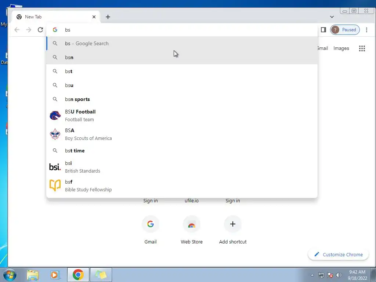Select the 'bsn' suggestion
The image size is (376, 282).
pos(182,57)
